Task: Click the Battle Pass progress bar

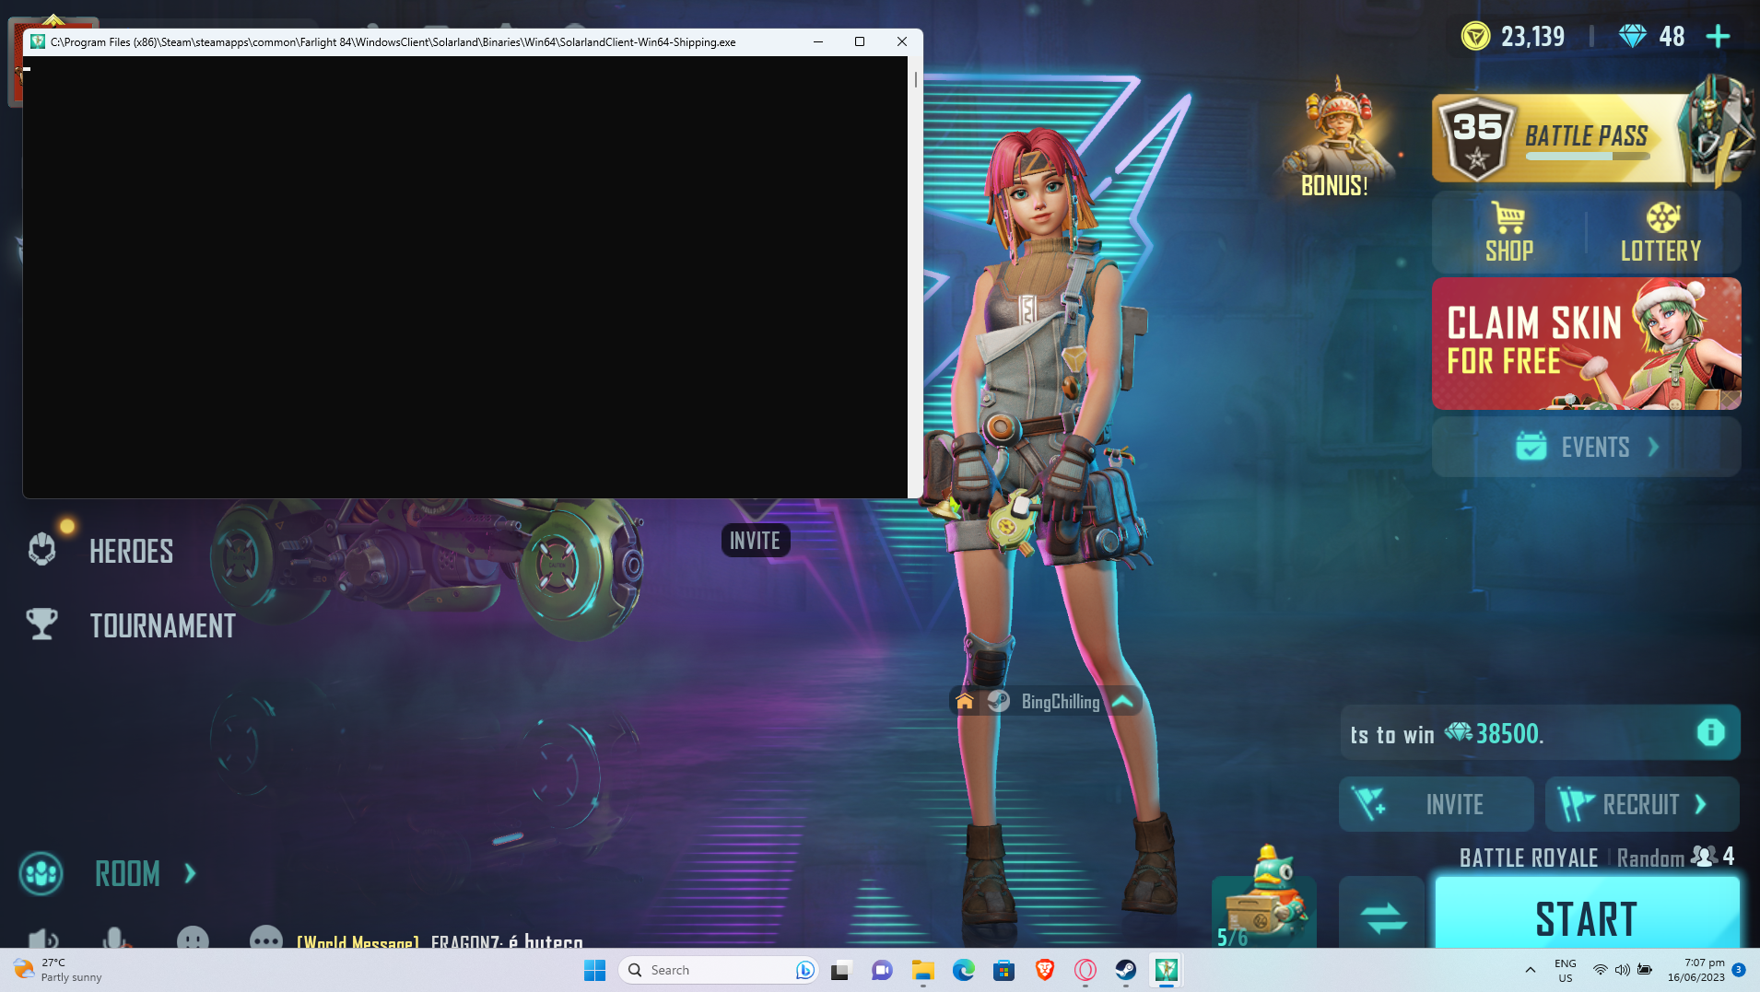Action: (1588, 157)
